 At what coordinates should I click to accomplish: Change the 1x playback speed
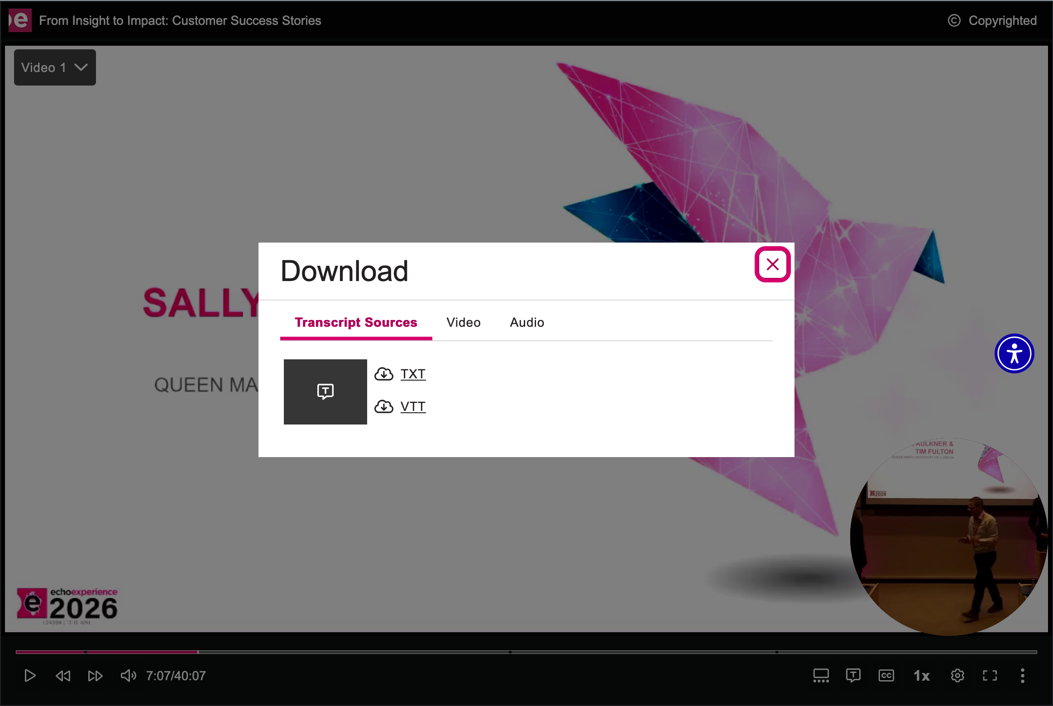[921, 676]
